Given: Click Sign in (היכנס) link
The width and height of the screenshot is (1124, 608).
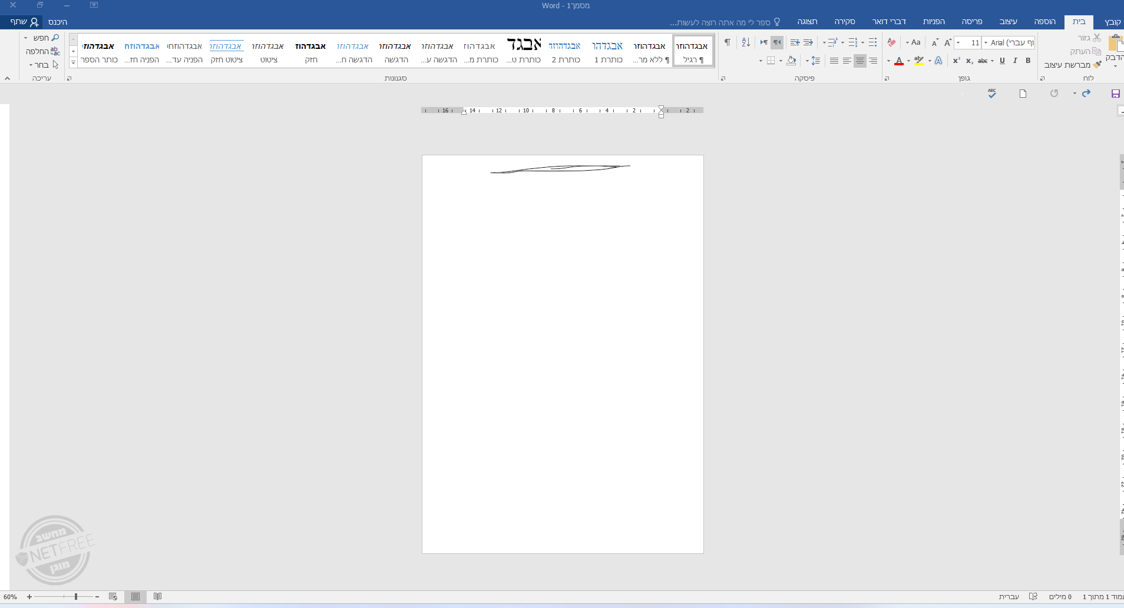Looking at the screenshot, I should (58, 22).
